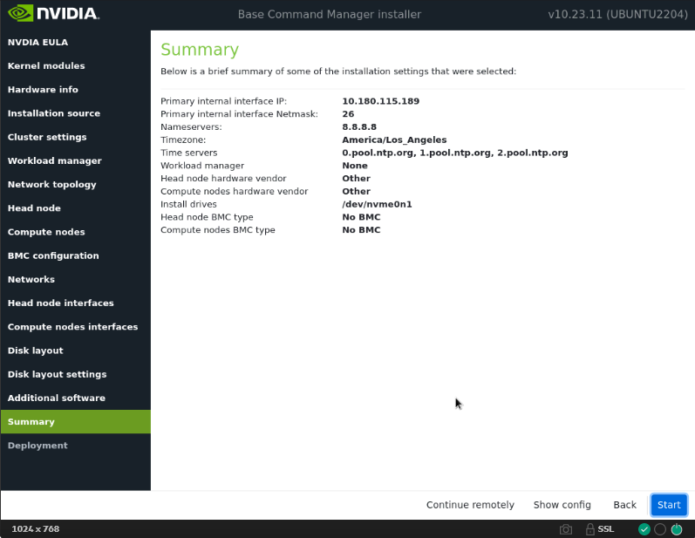Image resolution: width=695 pixels, height=538 pixels.
Task: Choose Continue remotely
Action: point(470,505)
